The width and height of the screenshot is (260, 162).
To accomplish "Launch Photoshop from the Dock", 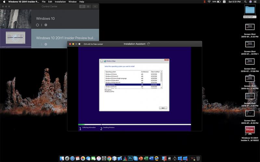I will 130,158.
